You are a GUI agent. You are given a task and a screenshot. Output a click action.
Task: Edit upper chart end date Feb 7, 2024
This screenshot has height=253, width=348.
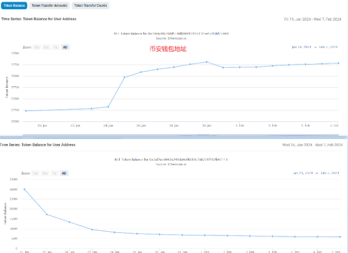[328, 47]
